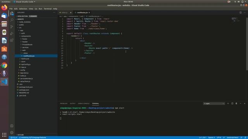
Task: Click the editor minimap preview
Action: pos(236,20)
